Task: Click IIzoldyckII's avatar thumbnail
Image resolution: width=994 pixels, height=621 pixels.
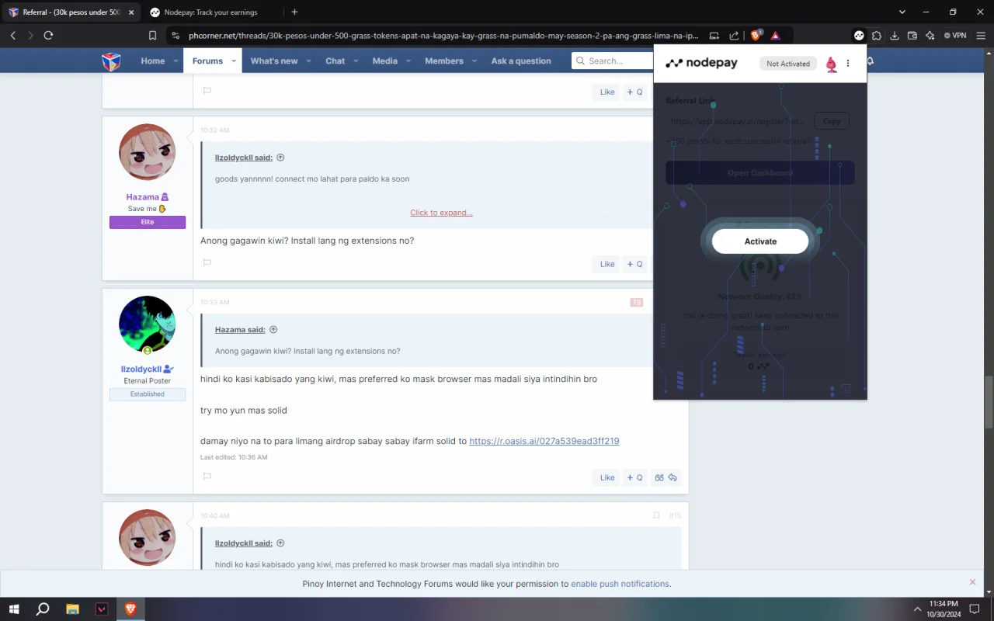Action: point(148,324)
